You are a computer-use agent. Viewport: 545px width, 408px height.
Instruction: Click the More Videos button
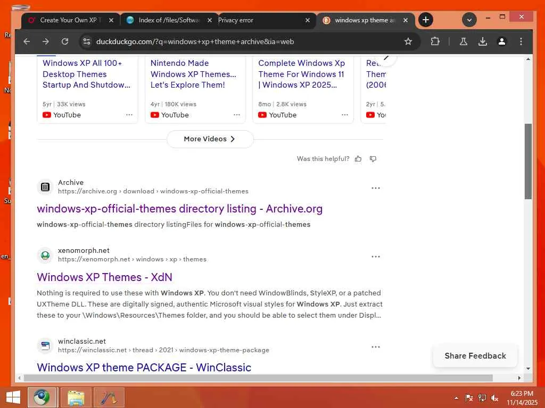coord(210,139)
